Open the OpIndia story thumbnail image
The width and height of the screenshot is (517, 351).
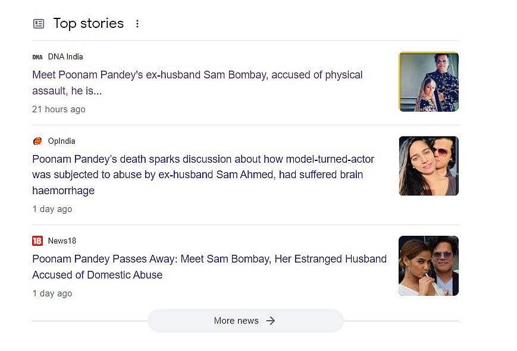pyautogui.click(x=428, y=166)
